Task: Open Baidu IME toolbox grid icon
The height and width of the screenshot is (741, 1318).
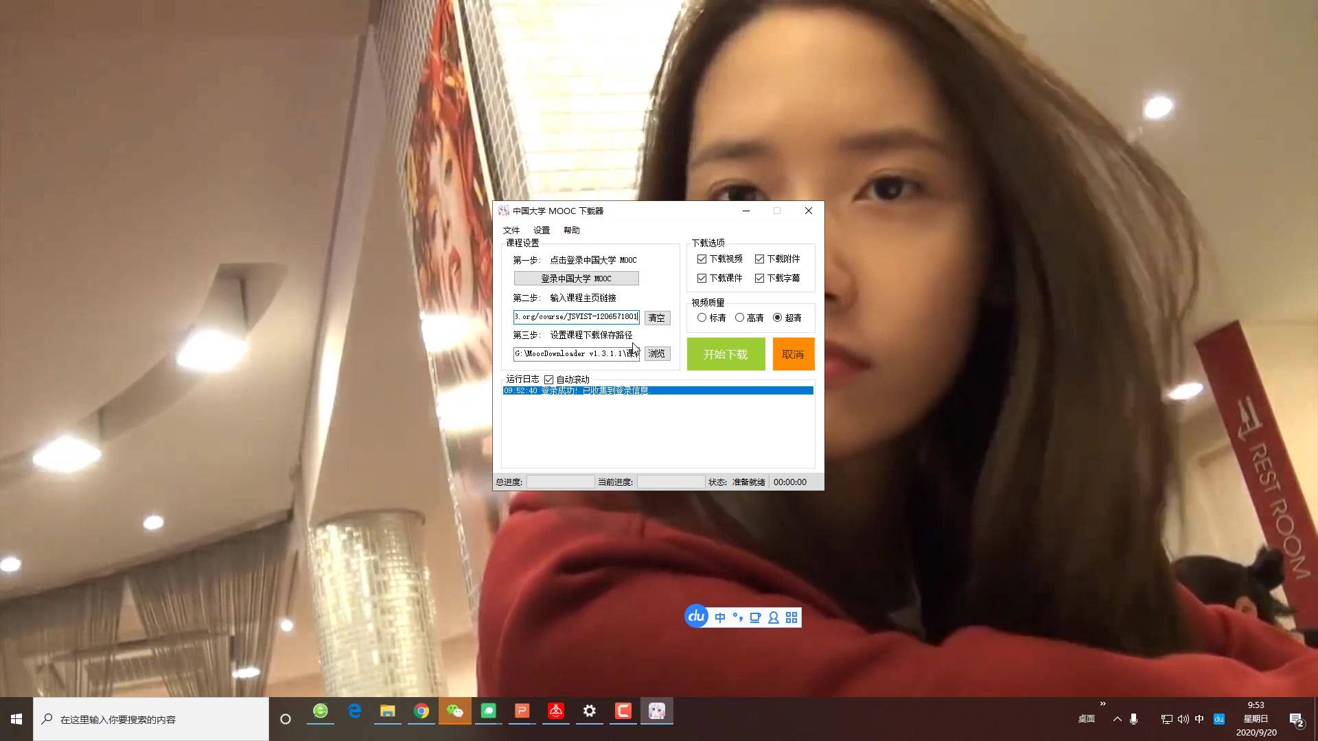Action: (791, 617)
